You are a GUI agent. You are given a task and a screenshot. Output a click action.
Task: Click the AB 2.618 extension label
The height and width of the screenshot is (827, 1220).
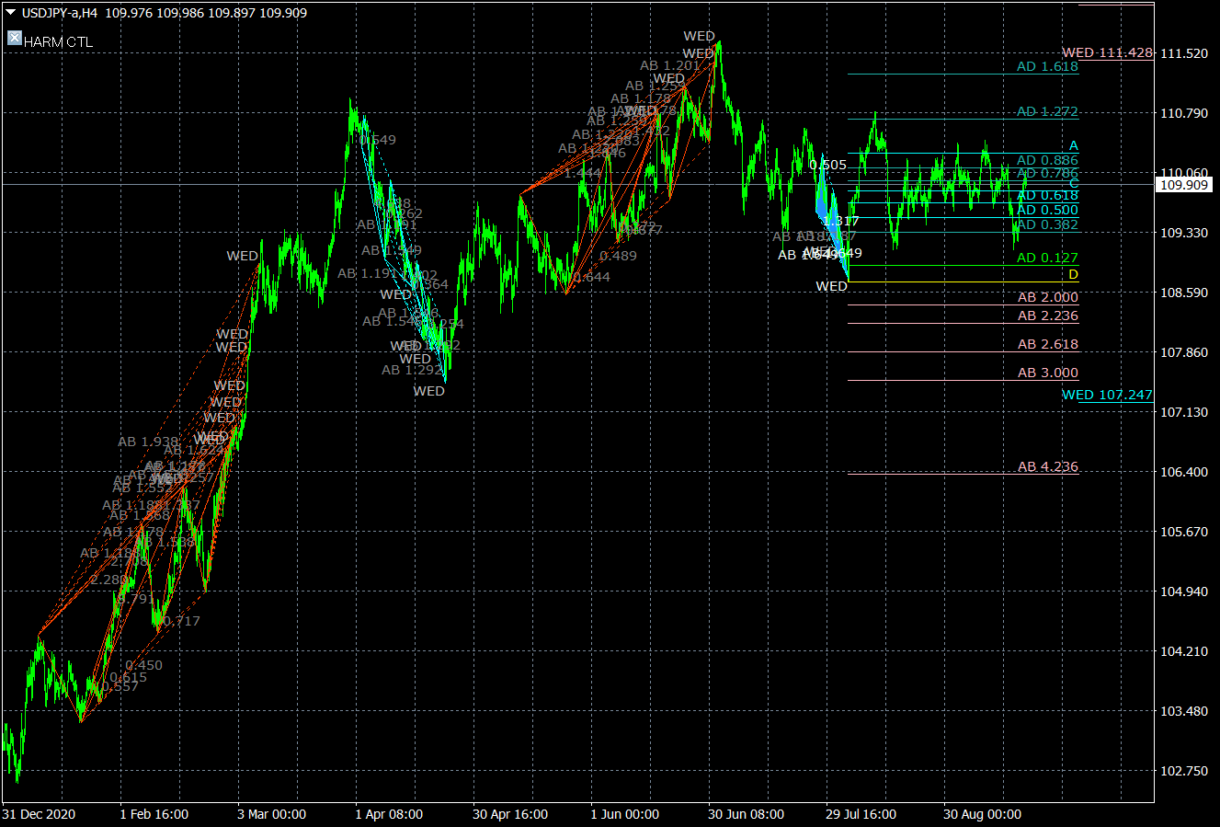pos(1048,345)
